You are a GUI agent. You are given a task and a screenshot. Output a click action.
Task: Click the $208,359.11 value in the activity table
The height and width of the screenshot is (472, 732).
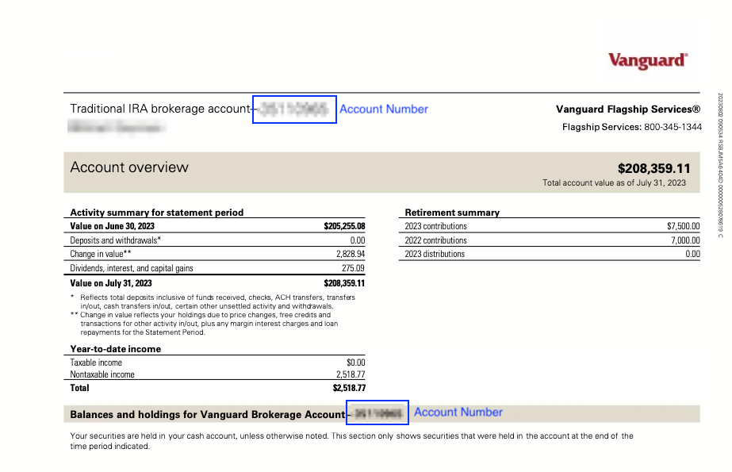point(344,283)
